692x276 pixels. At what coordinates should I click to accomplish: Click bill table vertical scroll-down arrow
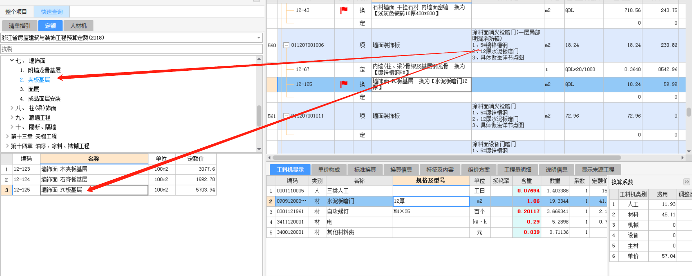(689, 151)
